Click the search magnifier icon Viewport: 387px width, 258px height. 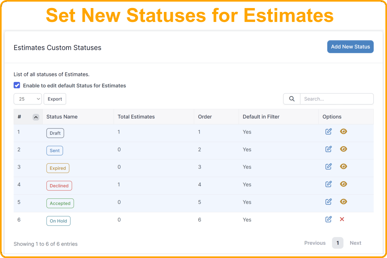coord(291,99)
